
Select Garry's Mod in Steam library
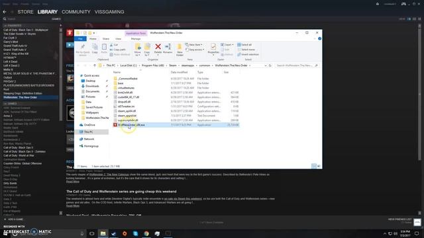(x=11, y=42)
